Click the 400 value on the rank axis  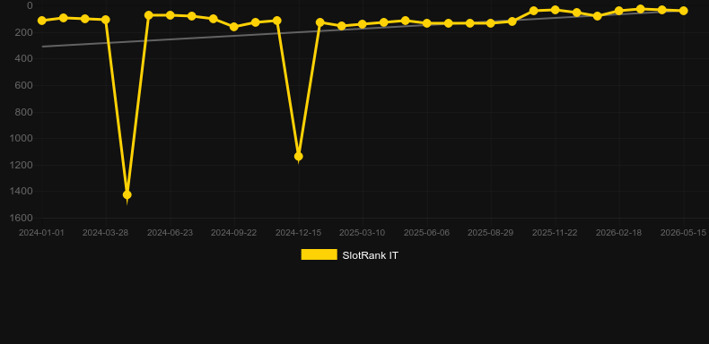point(23,59)
